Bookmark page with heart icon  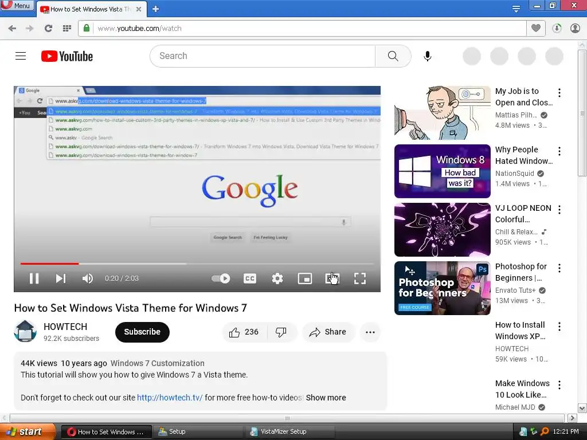pyautogui.click(x=536, y=28)
